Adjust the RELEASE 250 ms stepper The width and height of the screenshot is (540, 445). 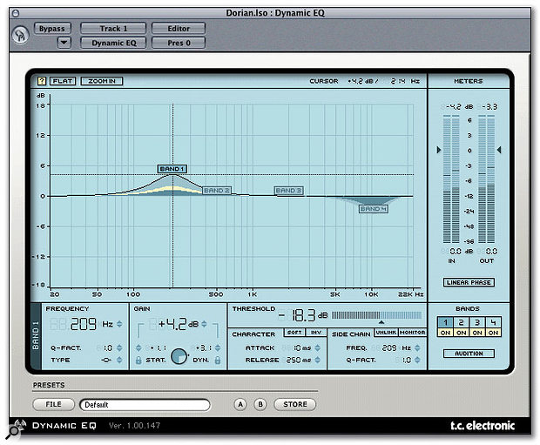click(x=318, y=360)
